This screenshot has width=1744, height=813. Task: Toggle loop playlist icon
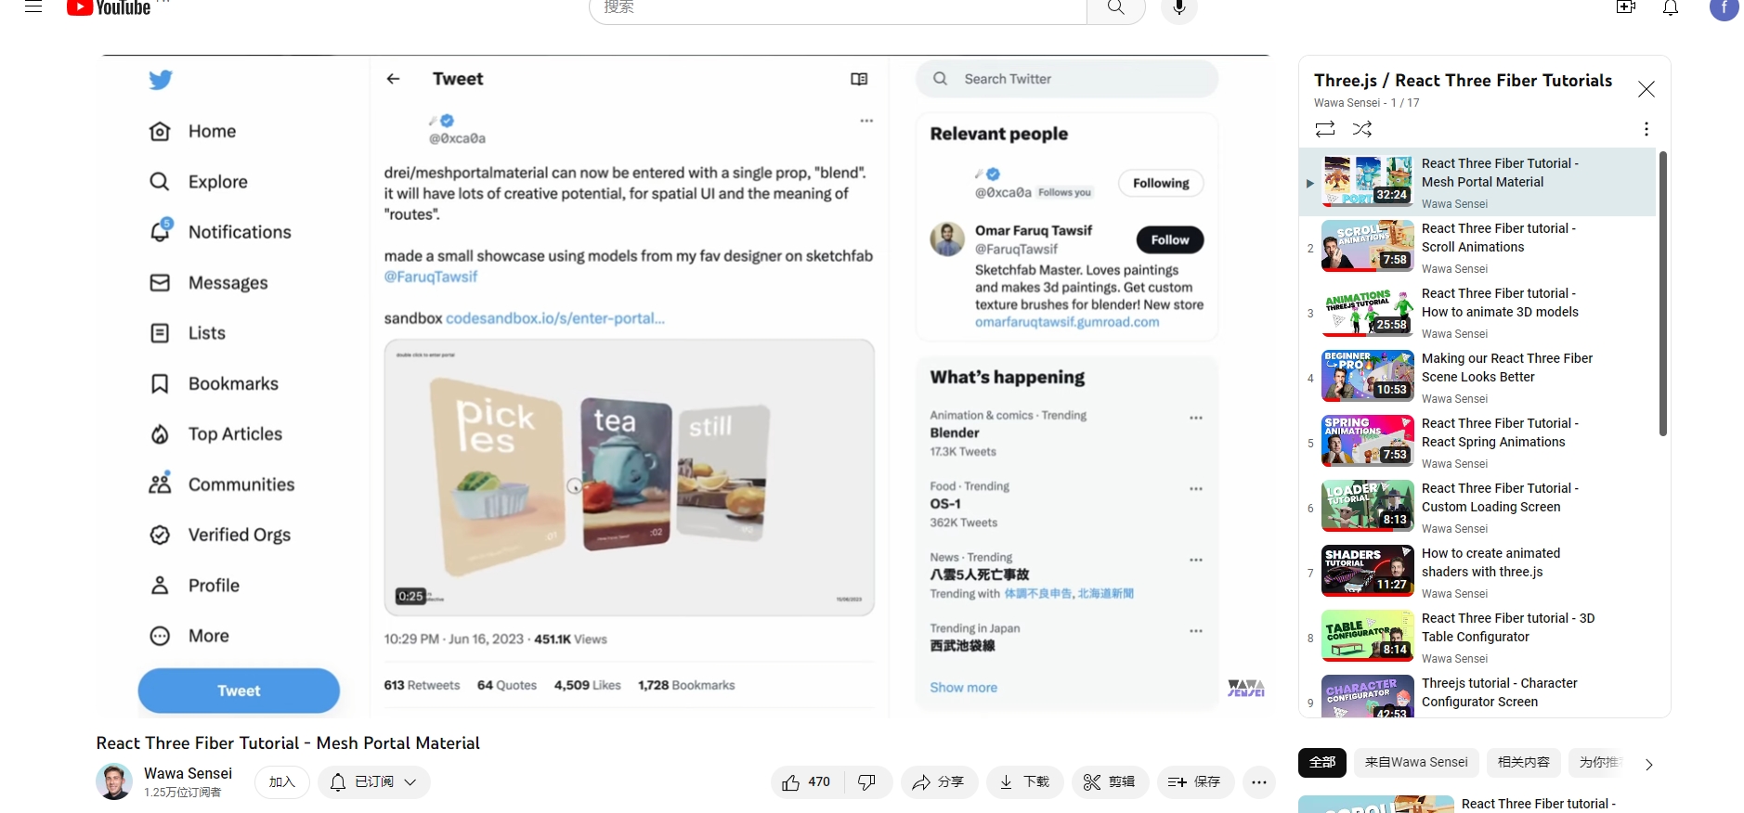coord(1325,129)
